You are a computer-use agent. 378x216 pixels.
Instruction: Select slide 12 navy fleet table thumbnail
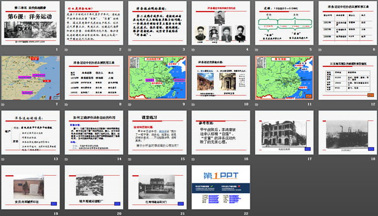(x=348, y=78)
